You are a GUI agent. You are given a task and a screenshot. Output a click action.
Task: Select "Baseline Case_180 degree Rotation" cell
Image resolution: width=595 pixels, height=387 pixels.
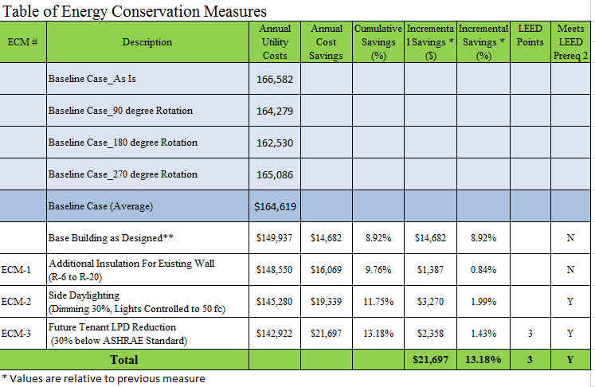123,143
